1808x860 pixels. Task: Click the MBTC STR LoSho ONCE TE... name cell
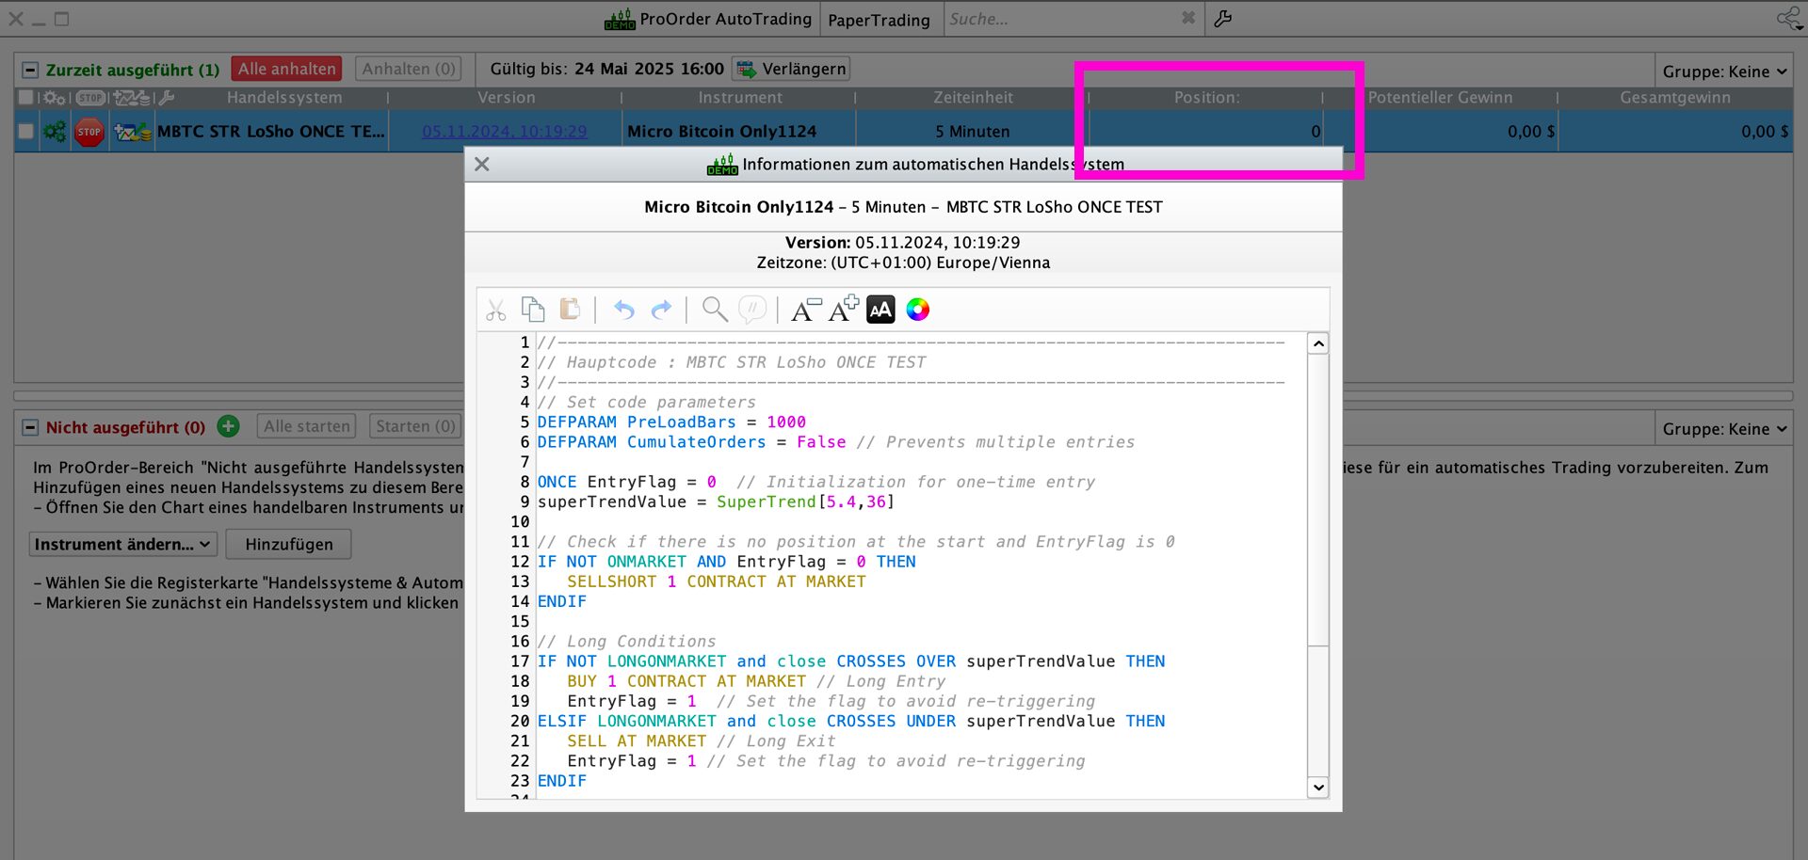(271, 132)
